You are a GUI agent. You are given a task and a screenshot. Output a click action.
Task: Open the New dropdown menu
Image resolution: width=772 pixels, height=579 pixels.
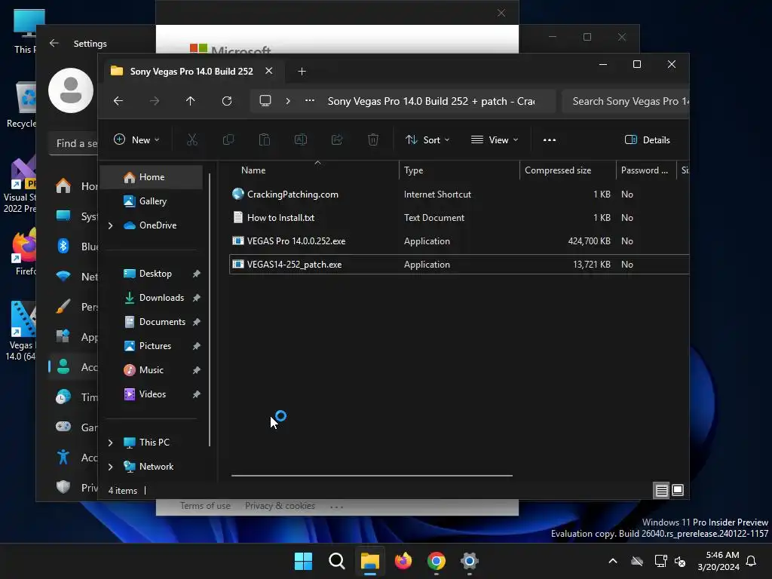136,139
